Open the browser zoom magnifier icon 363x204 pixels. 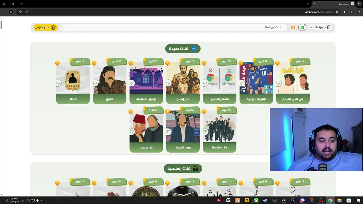coord(27,12)
